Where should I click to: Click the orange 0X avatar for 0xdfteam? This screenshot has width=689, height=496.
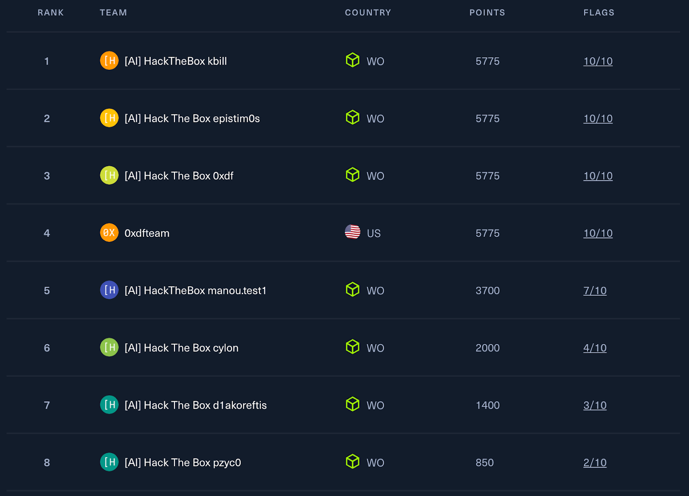(109, 232)
